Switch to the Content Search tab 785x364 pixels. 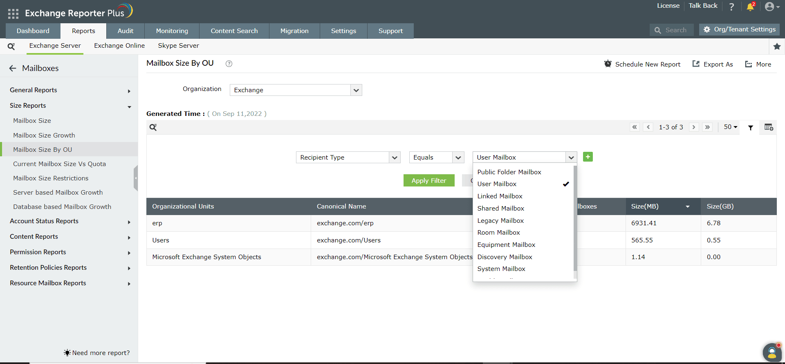(234, 31)
